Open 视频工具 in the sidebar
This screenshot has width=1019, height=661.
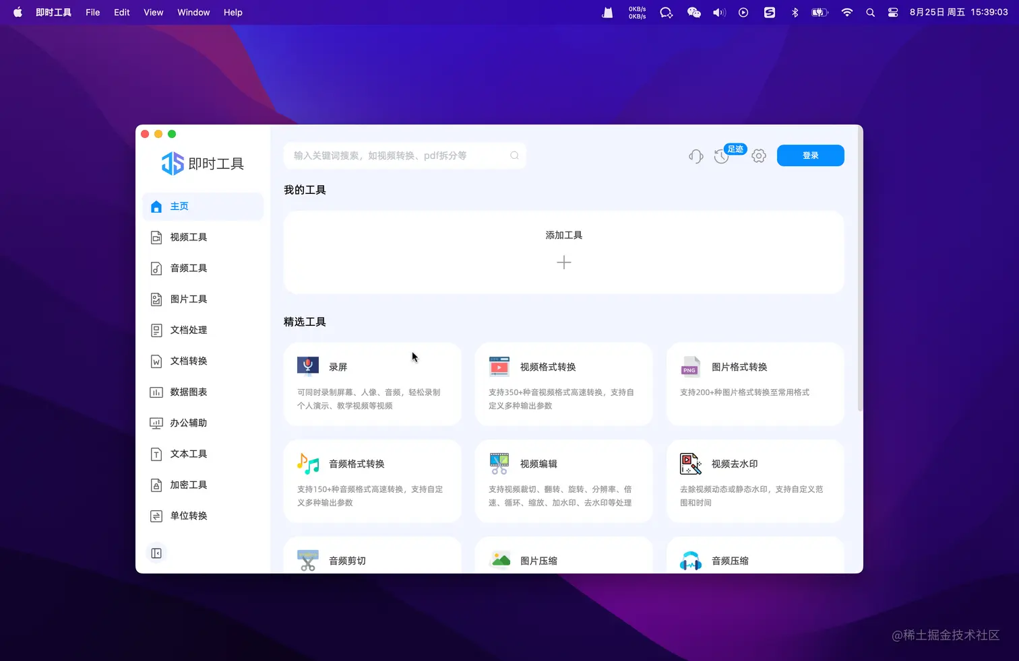click(x=202, y=238)
